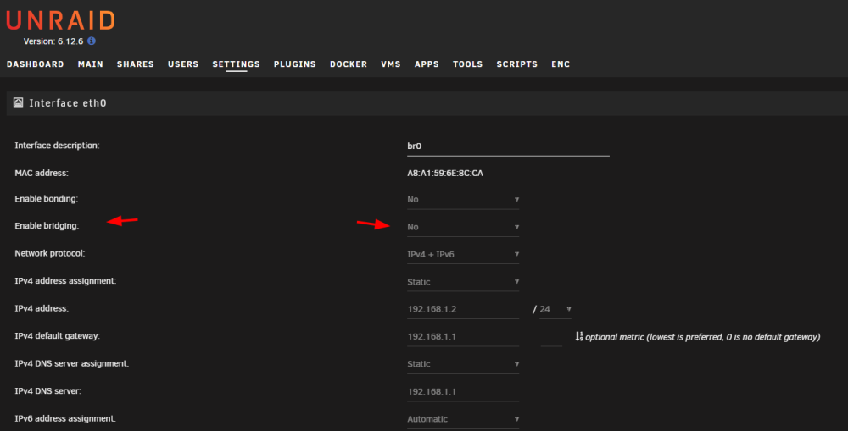The height and width of the screenshot is (431, 848).
Task: Click the IPv4 address assignment label
Action: 65,281
